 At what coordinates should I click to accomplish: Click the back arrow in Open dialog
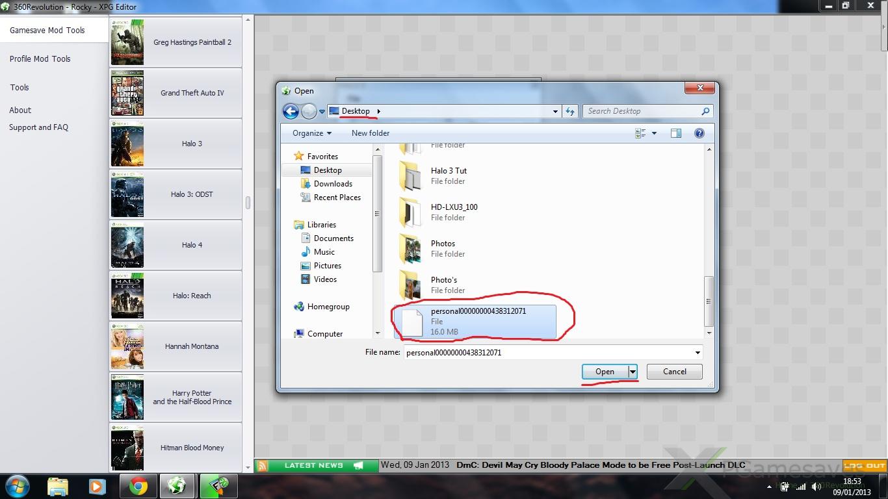(x=291, y=111)
